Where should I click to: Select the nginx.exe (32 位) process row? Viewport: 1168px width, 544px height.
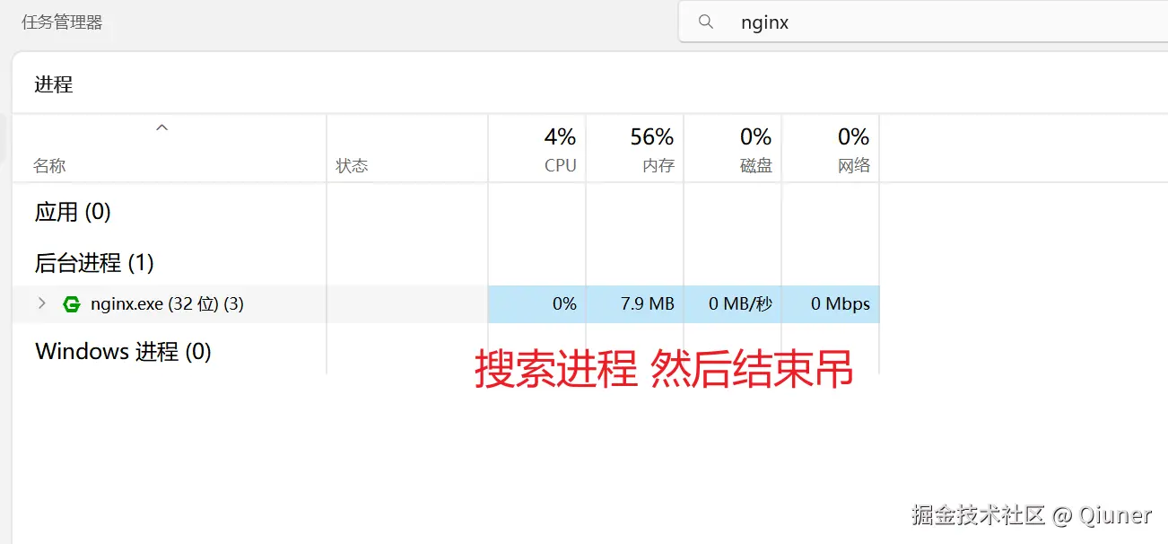[x=167, y=304]
